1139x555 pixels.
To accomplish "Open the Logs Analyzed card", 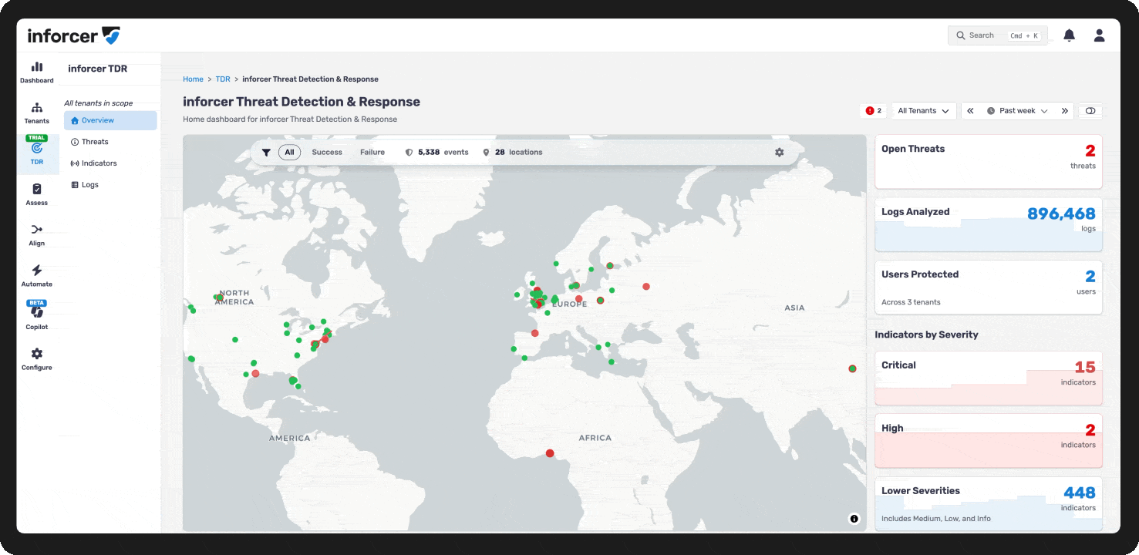I will click(x=989, y=224).
